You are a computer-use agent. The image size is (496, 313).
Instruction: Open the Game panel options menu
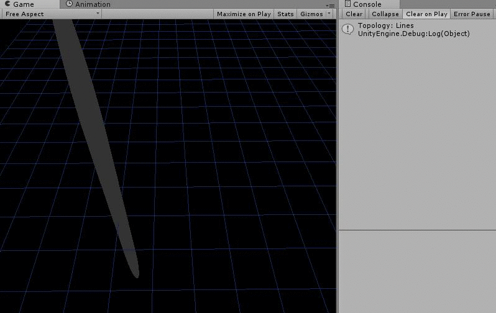pyautogui.click(x=330, y=6)
